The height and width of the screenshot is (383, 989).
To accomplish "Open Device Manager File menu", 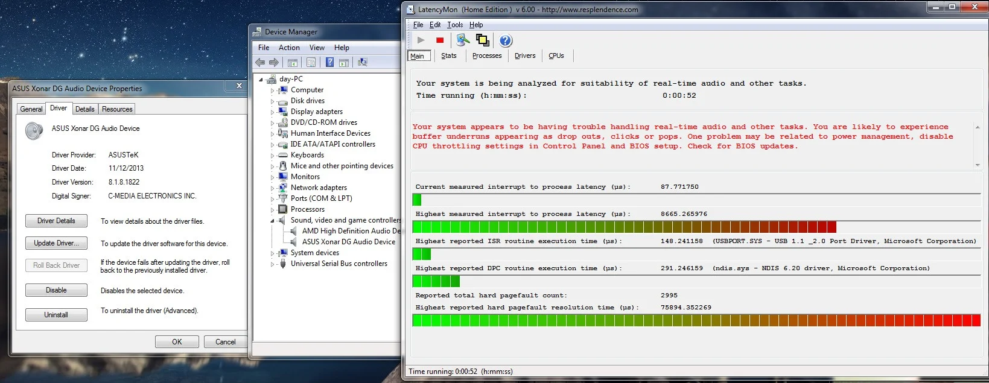I will click(264, 48).
